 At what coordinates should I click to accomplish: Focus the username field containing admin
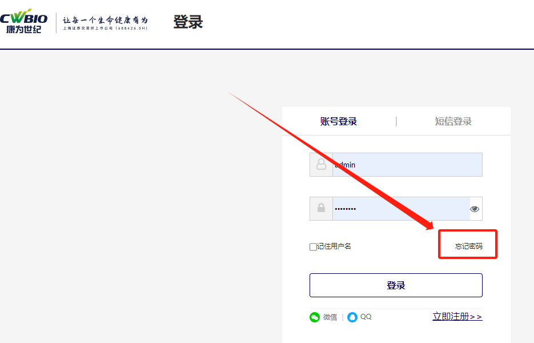click(x=407, y=165)
